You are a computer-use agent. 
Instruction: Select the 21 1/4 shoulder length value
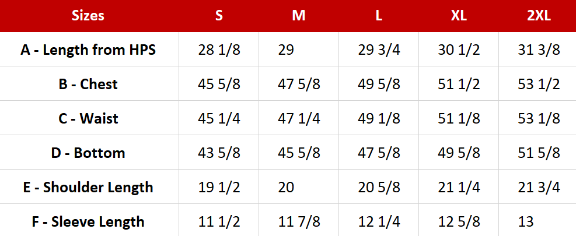pos(459,187)
